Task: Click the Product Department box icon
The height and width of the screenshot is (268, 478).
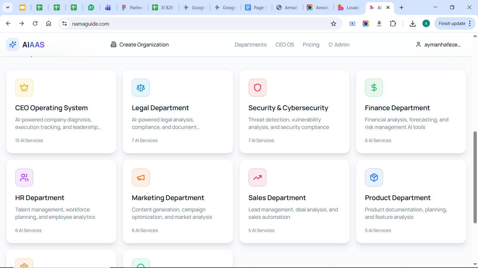Action: 374,177
